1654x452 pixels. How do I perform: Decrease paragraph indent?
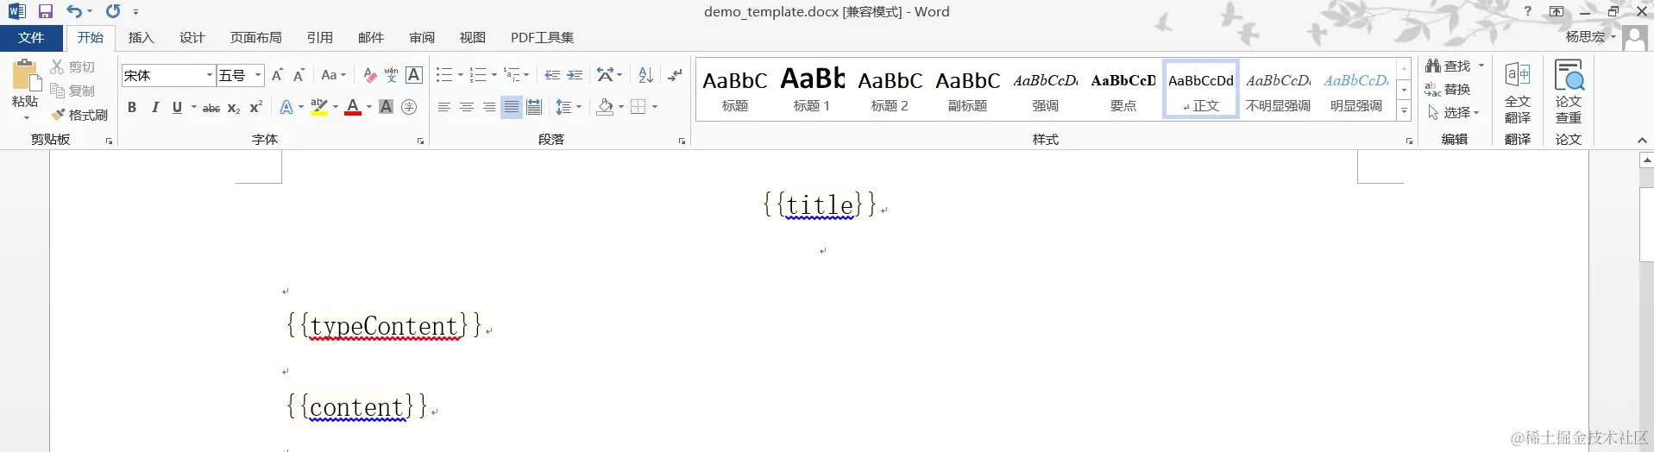552,75
